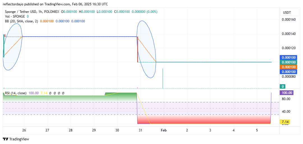Click the 31 date label on the time axis
The image size is (303, 144).
(x=141, y=130)
